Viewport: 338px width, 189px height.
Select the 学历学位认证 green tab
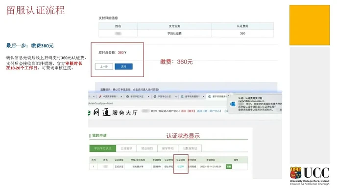[102, 148]
